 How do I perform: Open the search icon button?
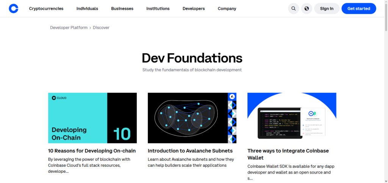[294, 9]
